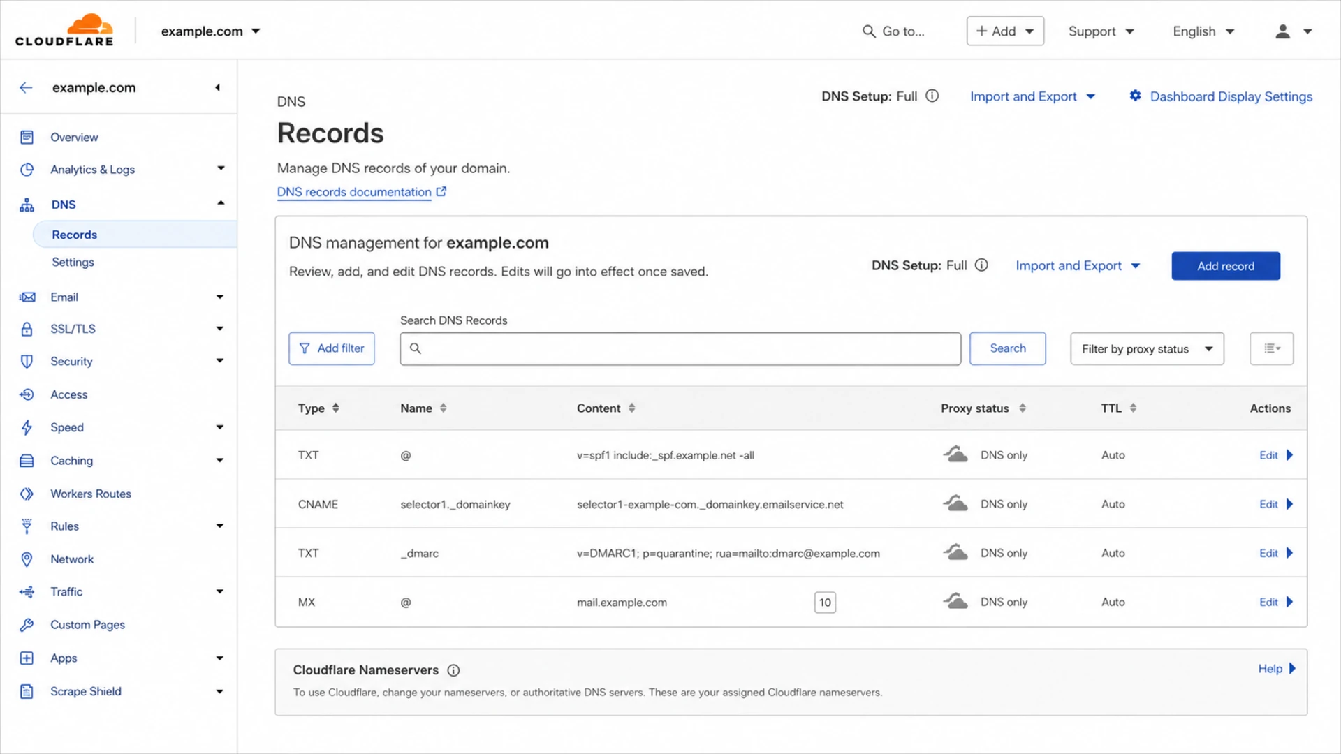1341x754 pixels.
Task: Click Go to... search in top bar
Action: tap(893, 31)
